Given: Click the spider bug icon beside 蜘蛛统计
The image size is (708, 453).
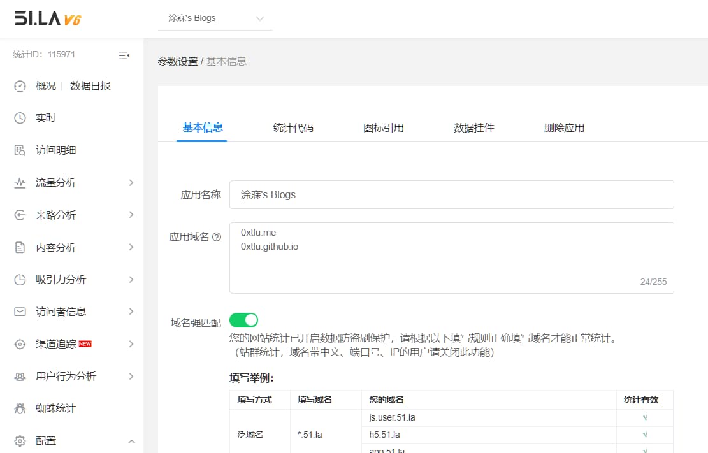Looking at the screenshot, I should (20, 408).
